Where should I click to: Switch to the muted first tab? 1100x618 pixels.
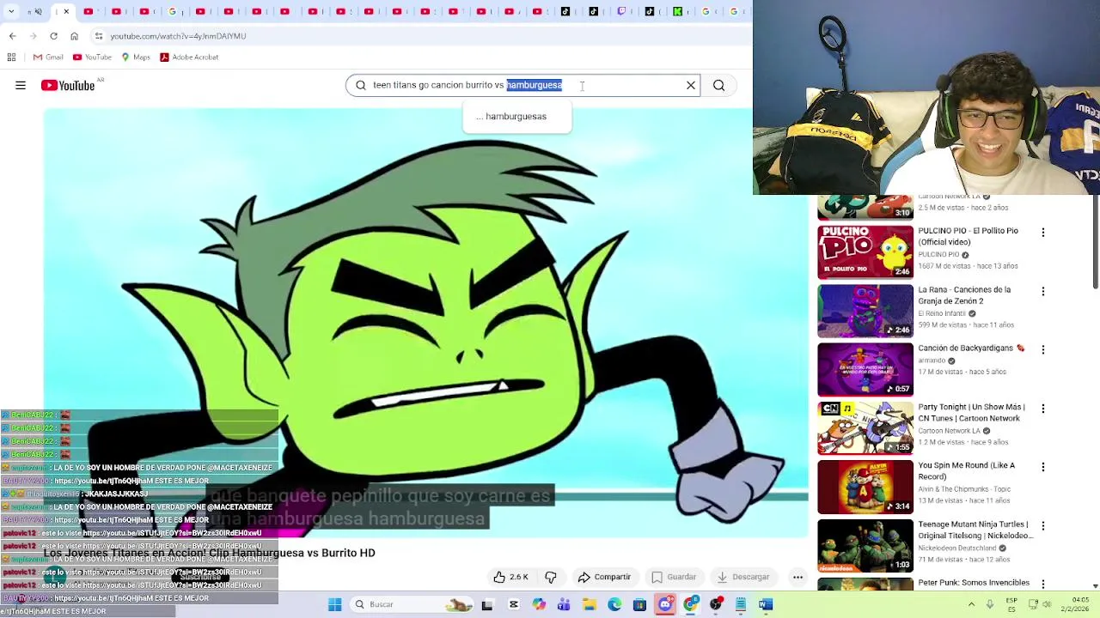pos(36,12)
